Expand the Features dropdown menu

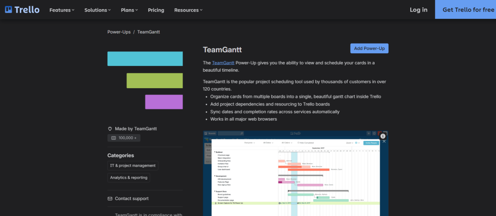click(x=62, y=10)
